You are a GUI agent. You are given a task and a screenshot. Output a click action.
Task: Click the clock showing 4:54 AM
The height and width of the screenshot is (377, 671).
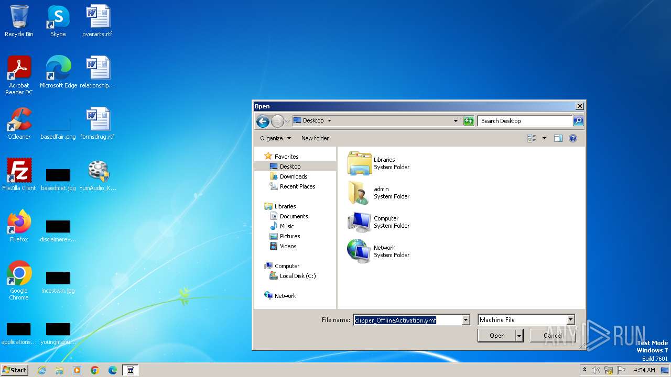coord(644,370)
